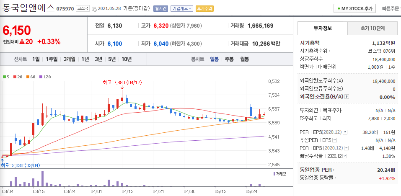
Task: Click the 외국인소진율 value 0.00%
Action: coord(387,97)
